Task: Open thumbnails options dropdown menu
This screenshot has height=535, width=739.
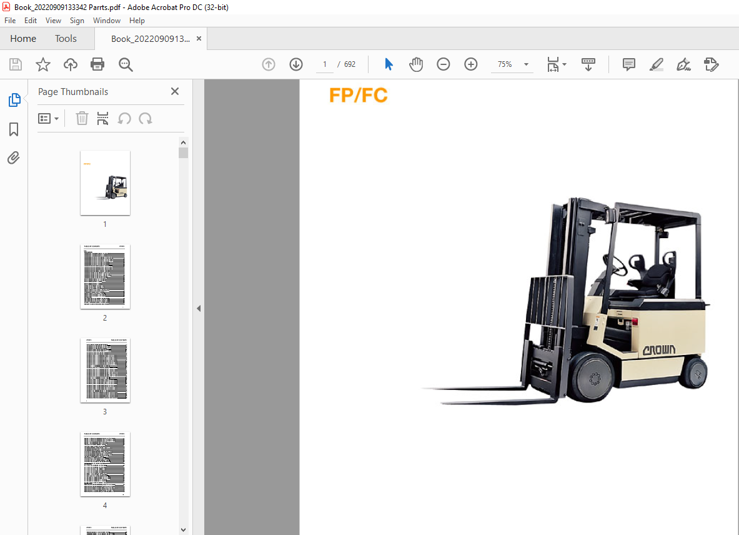Action: (48, 118)
